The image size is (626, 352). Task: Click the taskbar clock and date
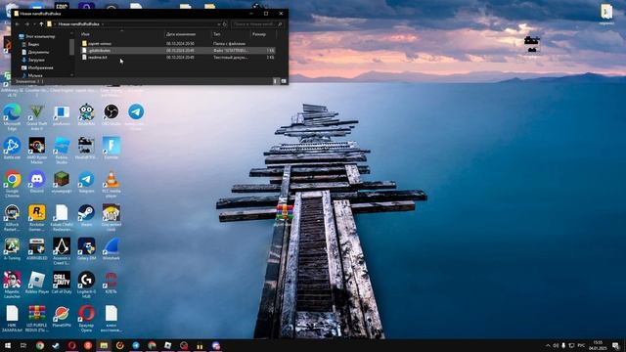pos(598,345)
